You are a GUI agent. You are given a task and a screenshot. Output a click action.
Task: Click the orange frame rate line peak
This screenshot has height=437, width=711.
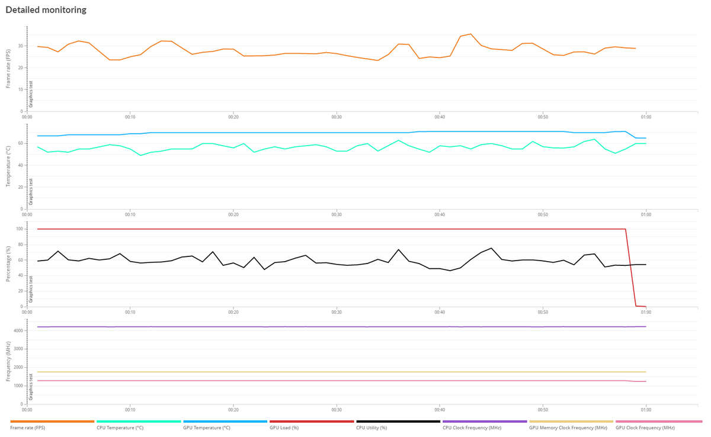(470, 34)
